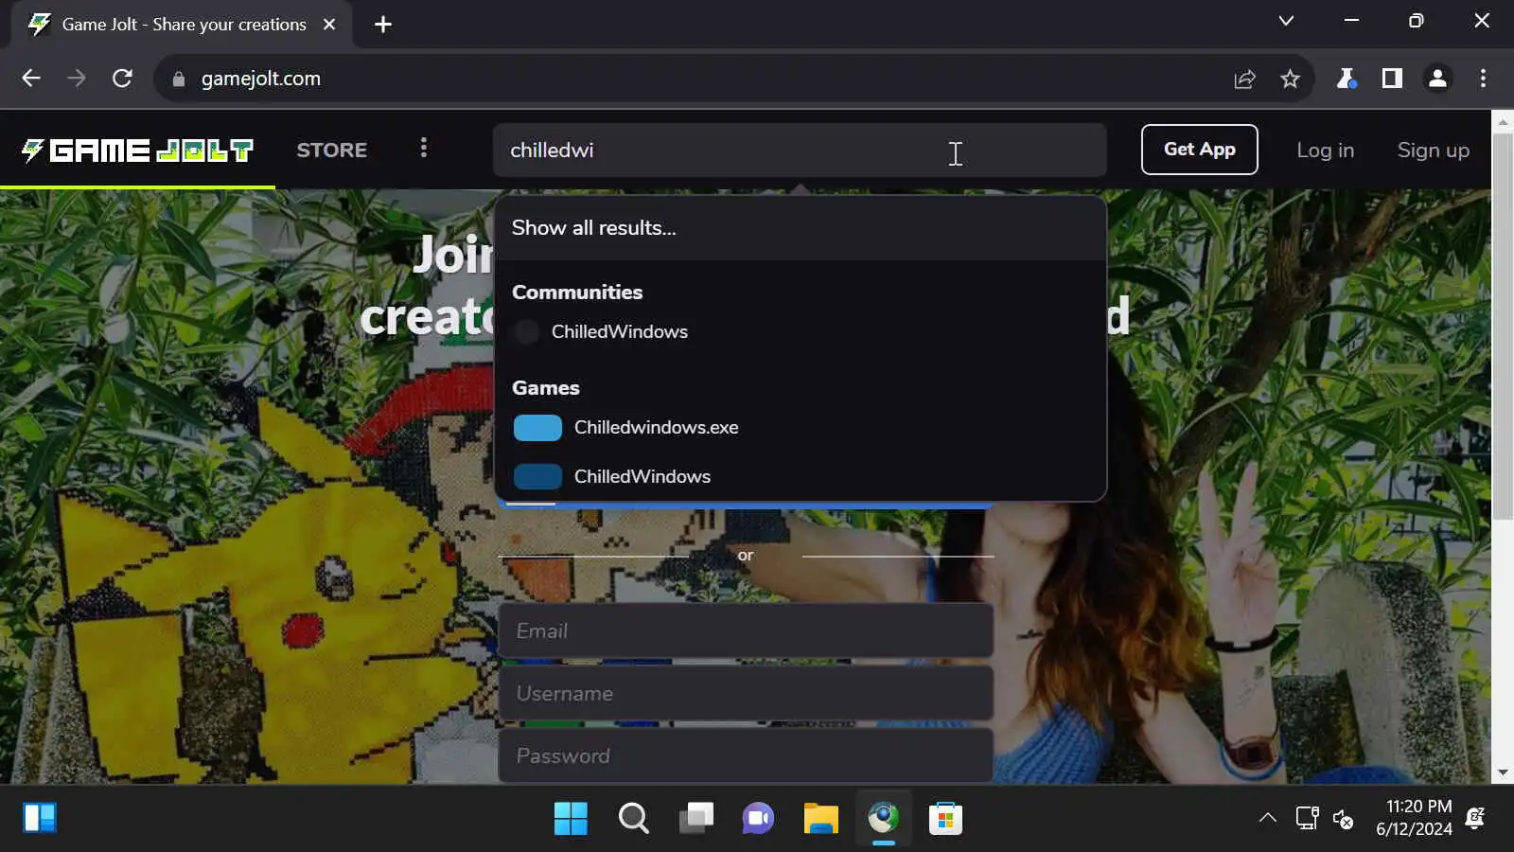Click the page's vertical scrollbar thumb
This screenshot has width=1514, height=852.
(x=1503, y=325)
